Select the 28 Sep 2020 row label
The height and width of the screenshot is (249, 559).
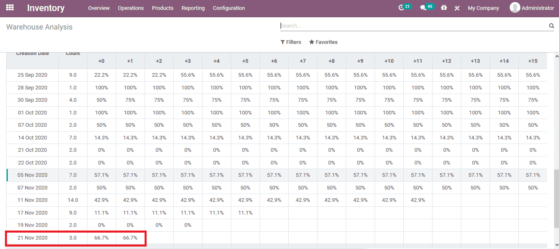click(x=32, y=88)
